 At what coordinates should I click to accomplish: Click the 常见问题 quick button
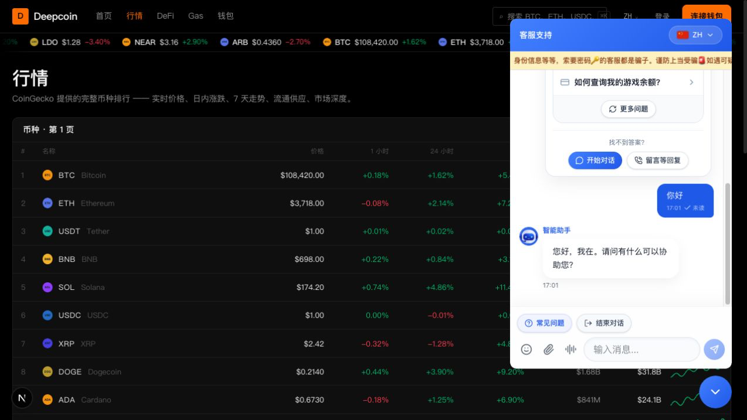tap(544, 323)
